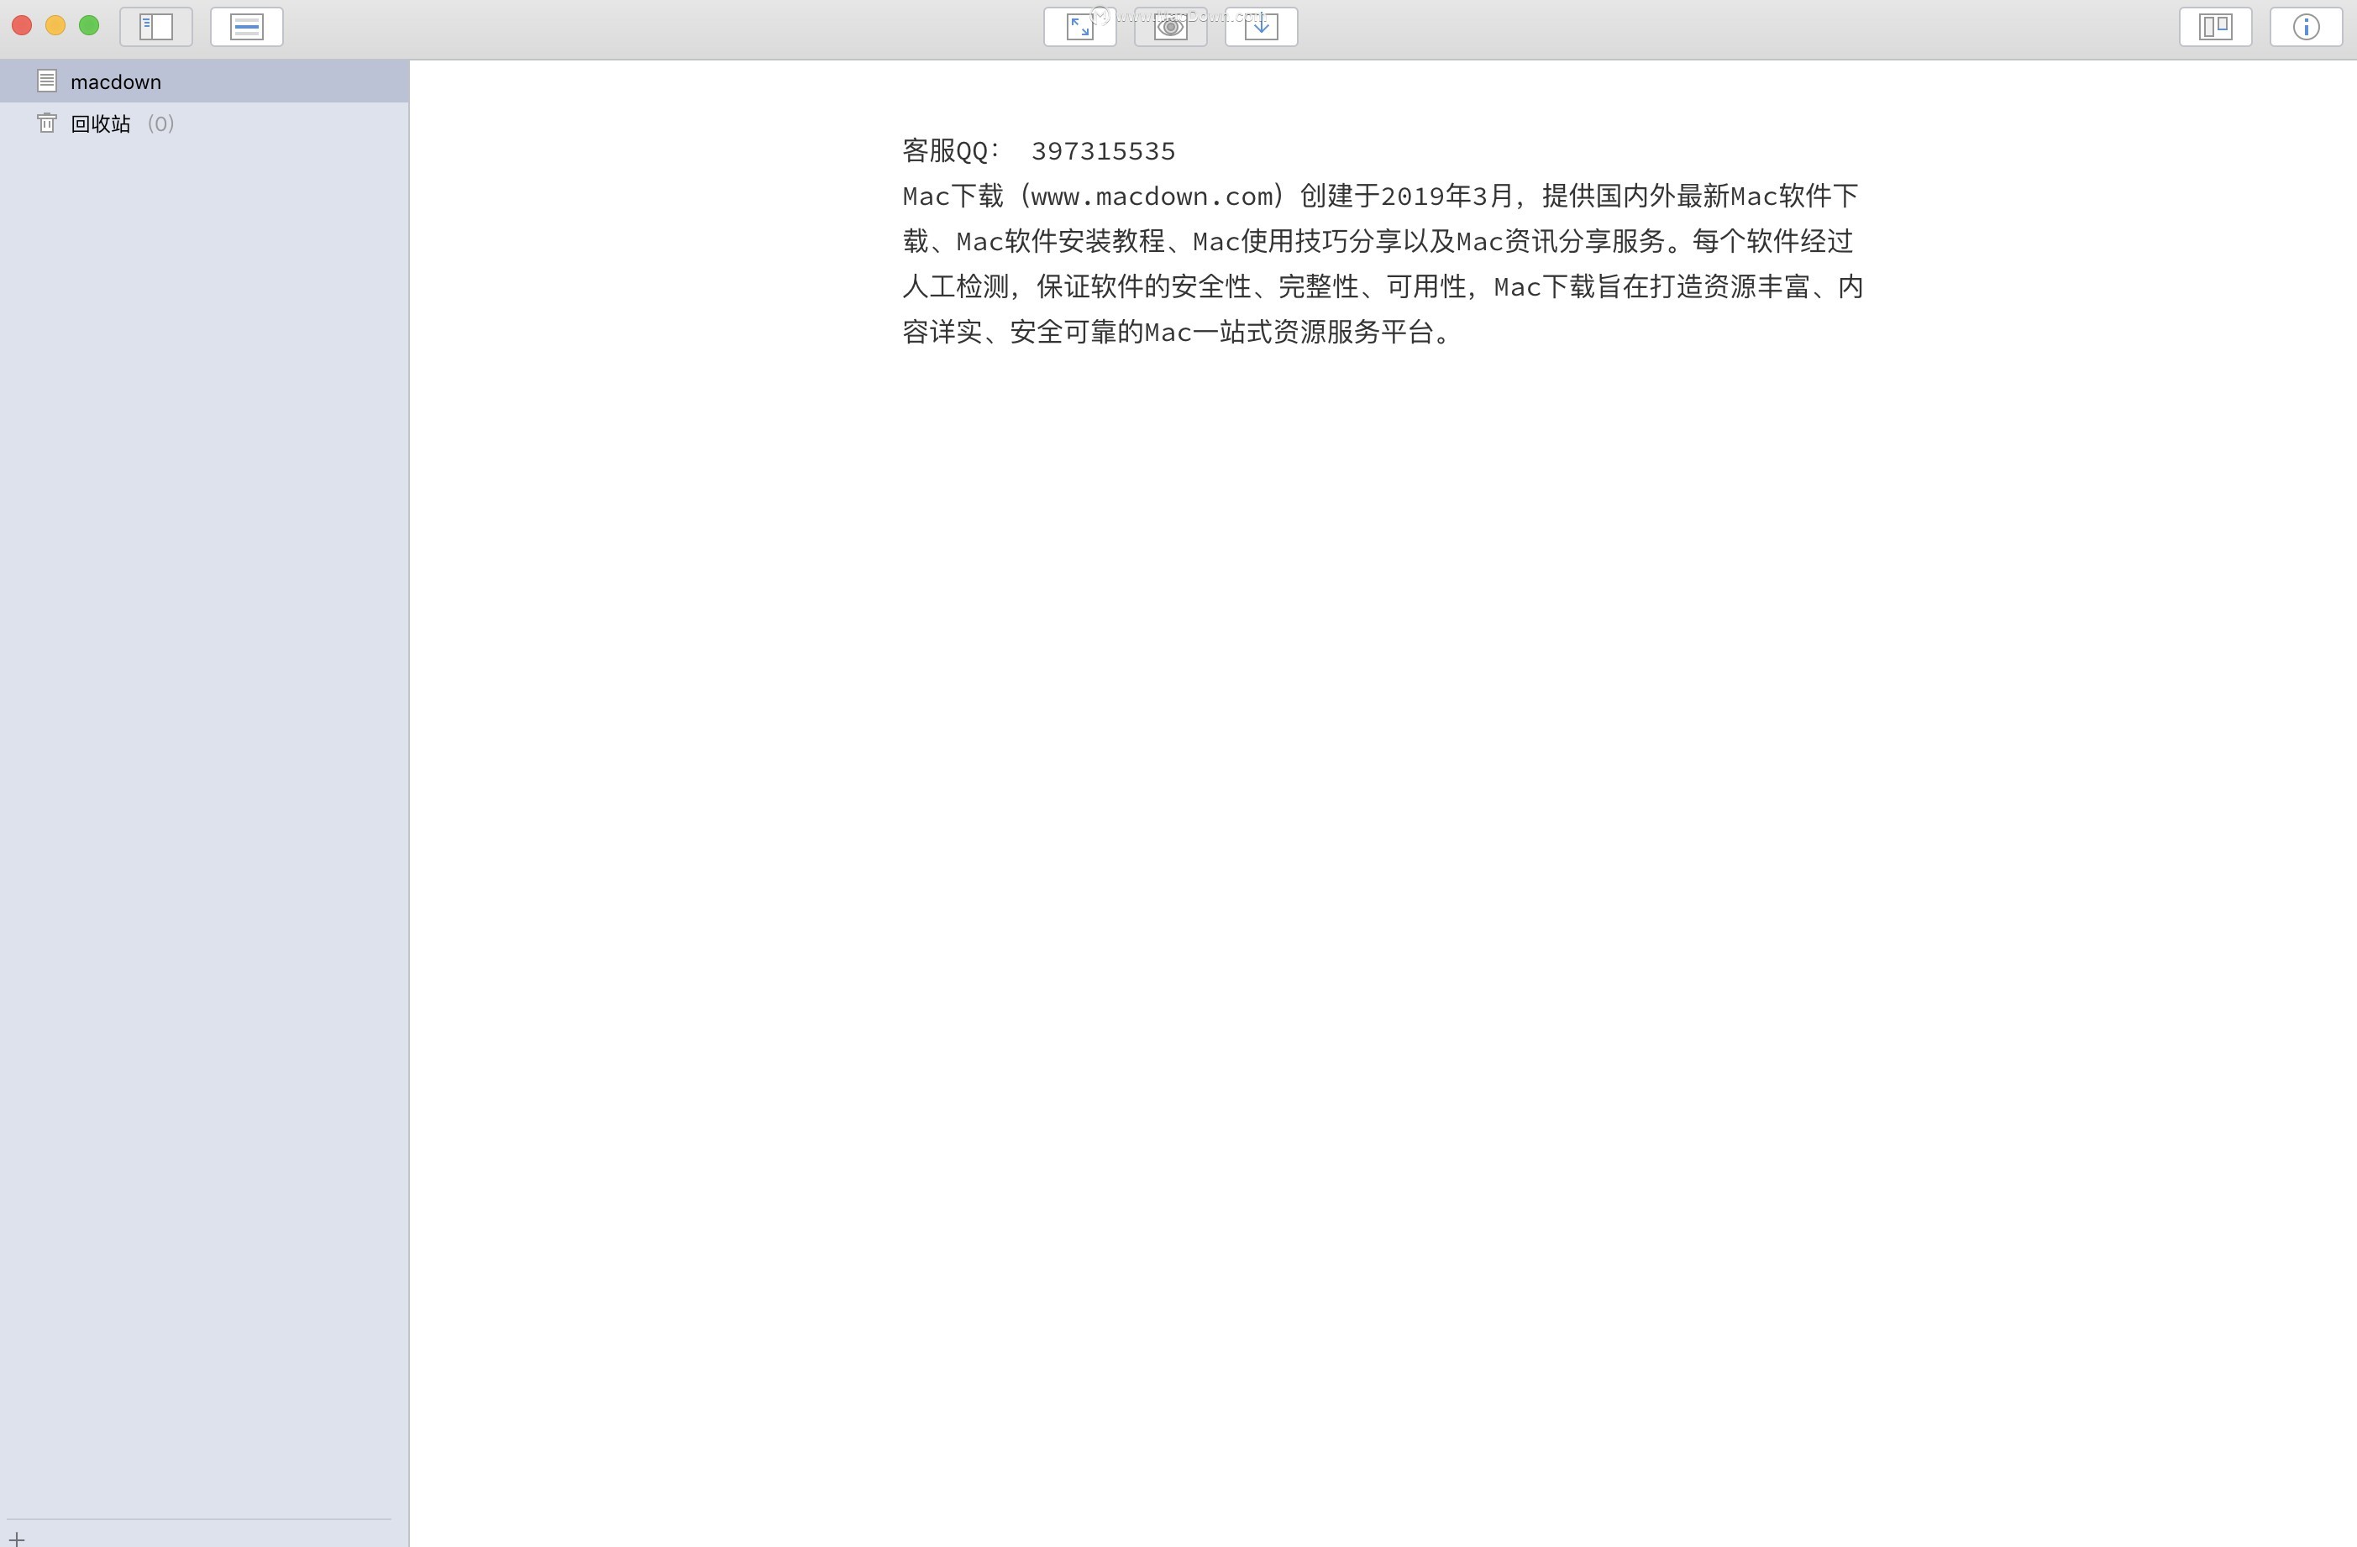The height and width of the screenshot is (1547, 2357).
Task: Open the preview eye icon
Action: click(x=1171, y=27)
